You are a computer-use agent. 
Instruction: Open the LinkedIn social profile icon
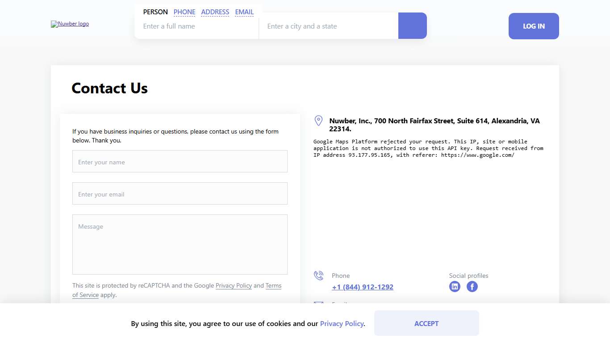tap(455, 287)
